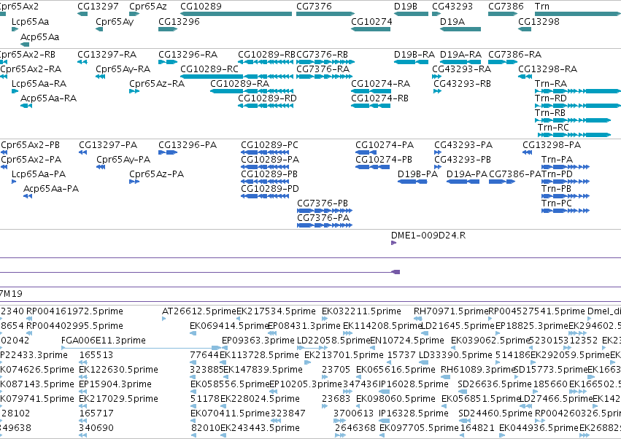The width and height of the screenshot is (621, 439).
Task: Click transcript CG10289-RD
Action: click(266, 106)
